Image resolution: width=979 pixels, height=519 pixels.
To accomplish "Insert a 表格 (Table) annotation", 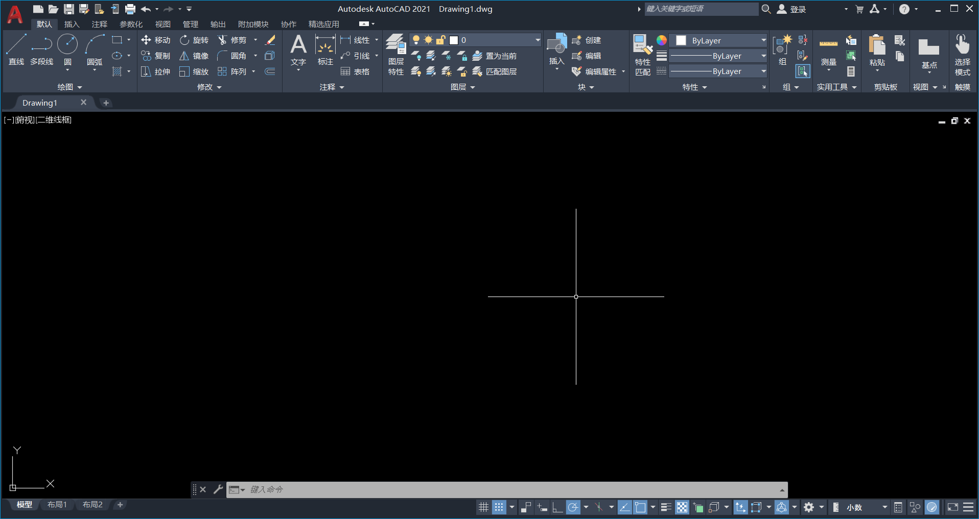I will pos(355,71).
